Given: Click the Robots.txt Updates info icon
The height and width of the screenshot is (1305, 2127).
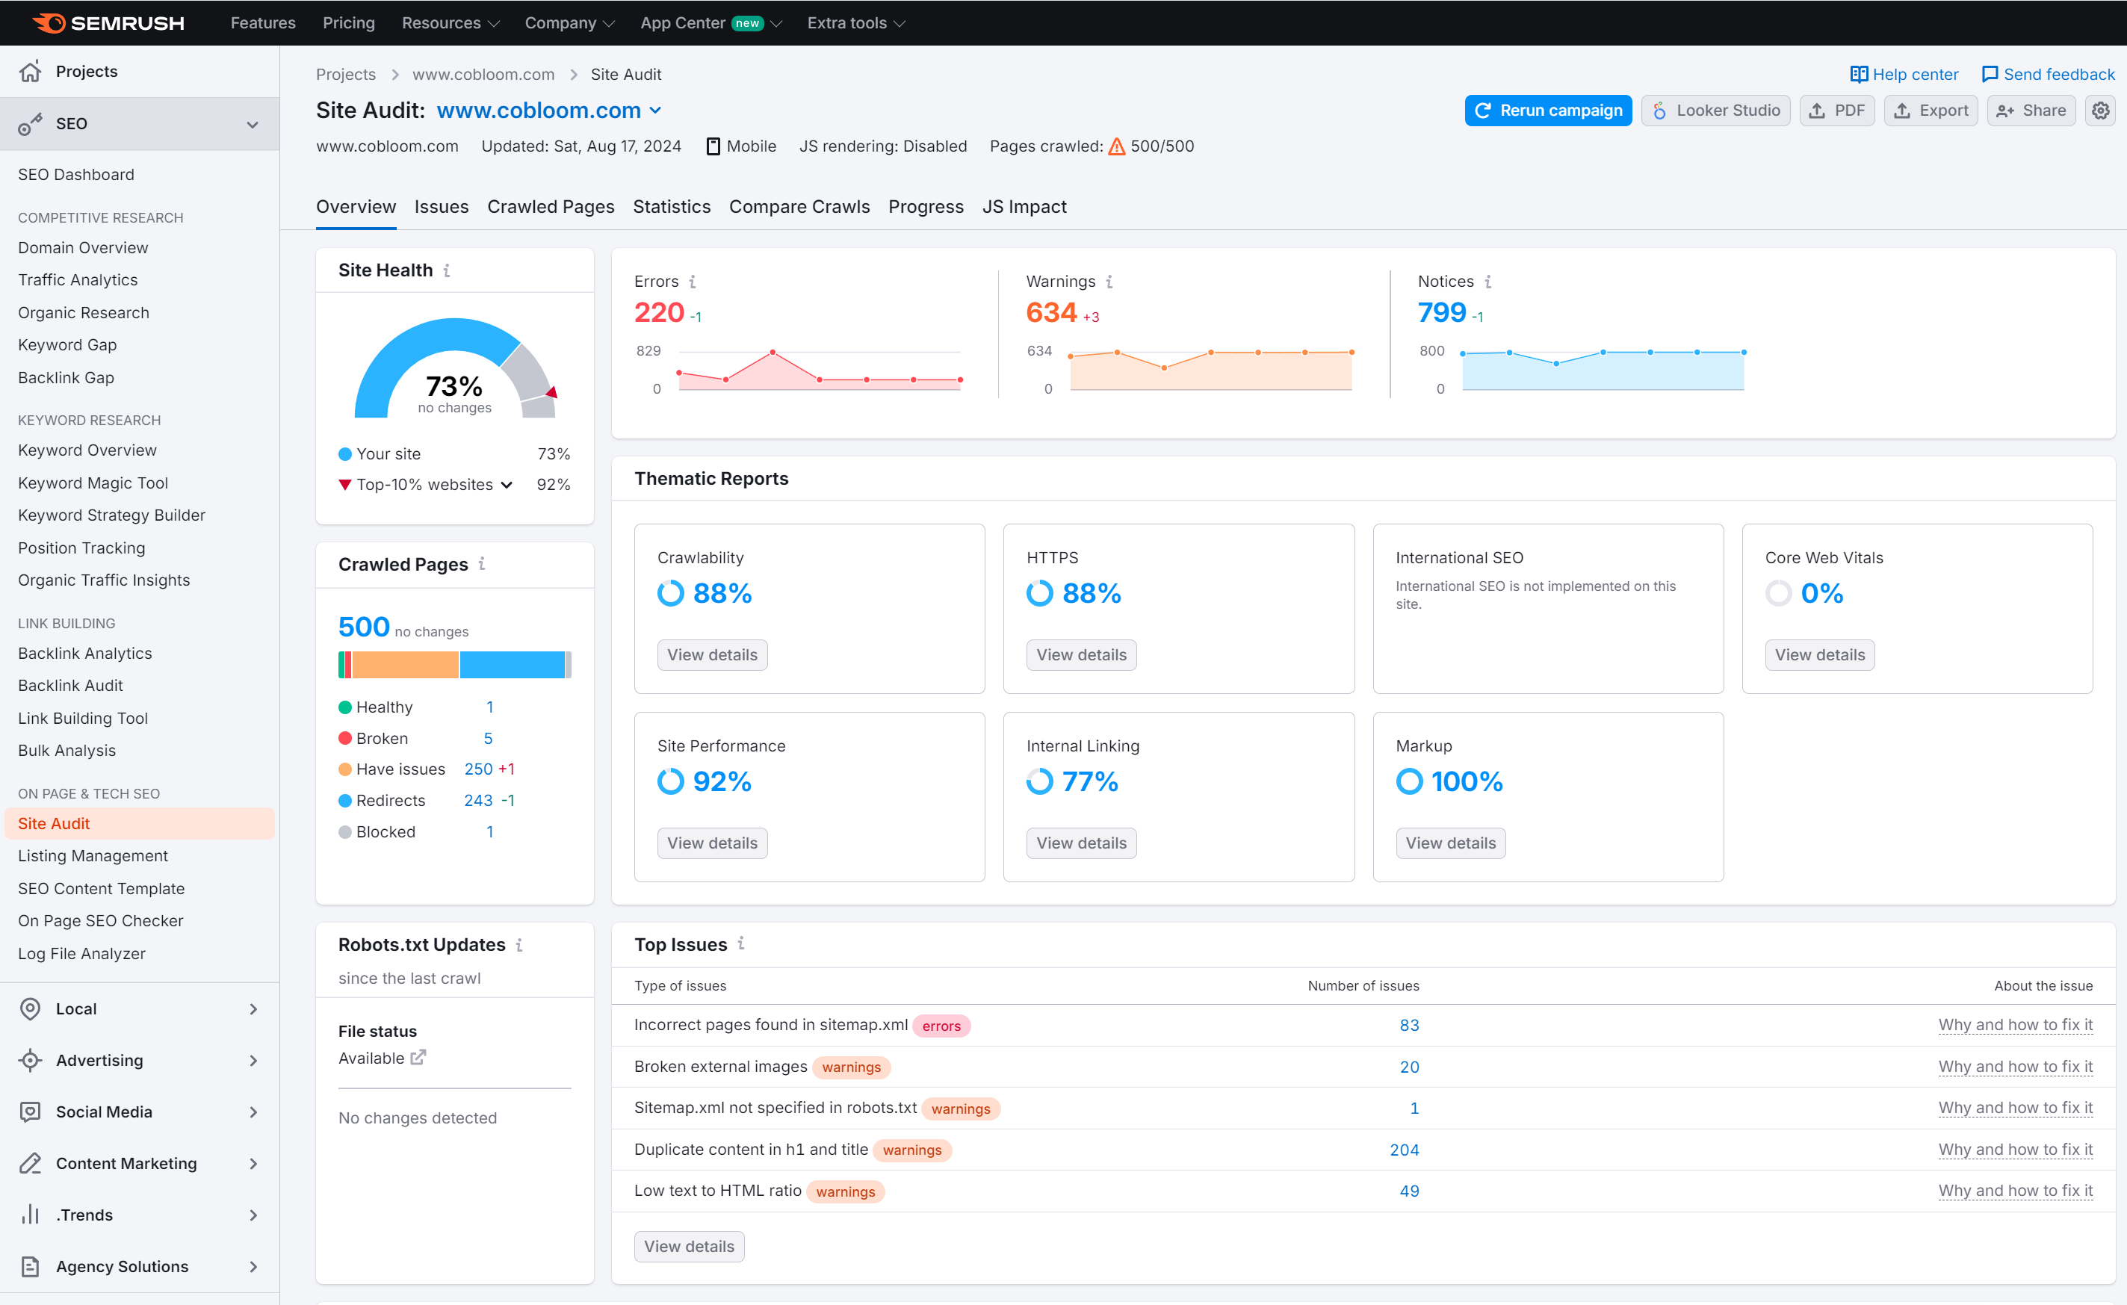Looking at the screenshot, I should point(518,945).
